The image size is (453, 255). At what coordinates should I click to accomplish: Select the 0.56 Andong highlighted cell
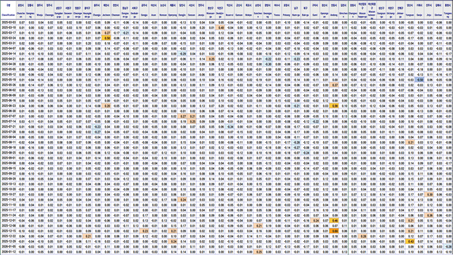[x=335, y=106]
